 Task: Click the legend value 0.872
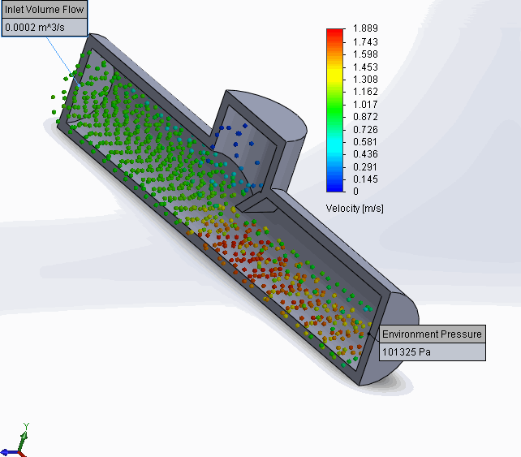point(365,117)
